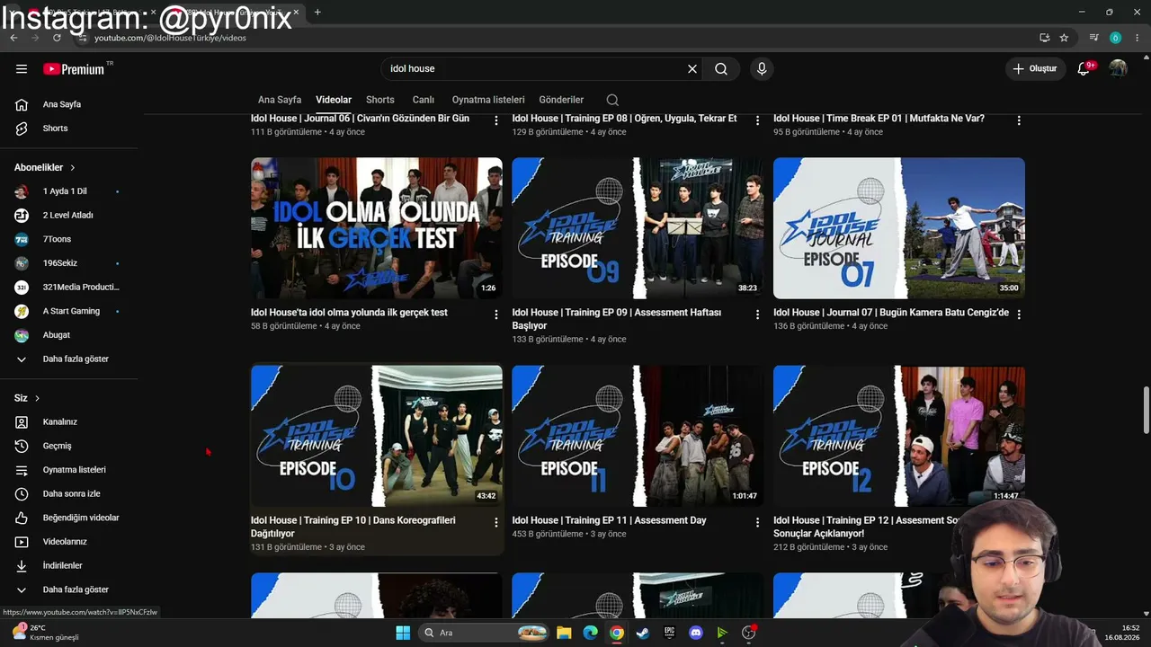Open the Windows Start menu
The image size is (1151, 647).
coord(403,633)
